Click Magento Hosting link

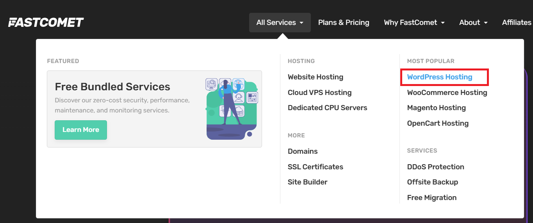click(x=436, y=108)
